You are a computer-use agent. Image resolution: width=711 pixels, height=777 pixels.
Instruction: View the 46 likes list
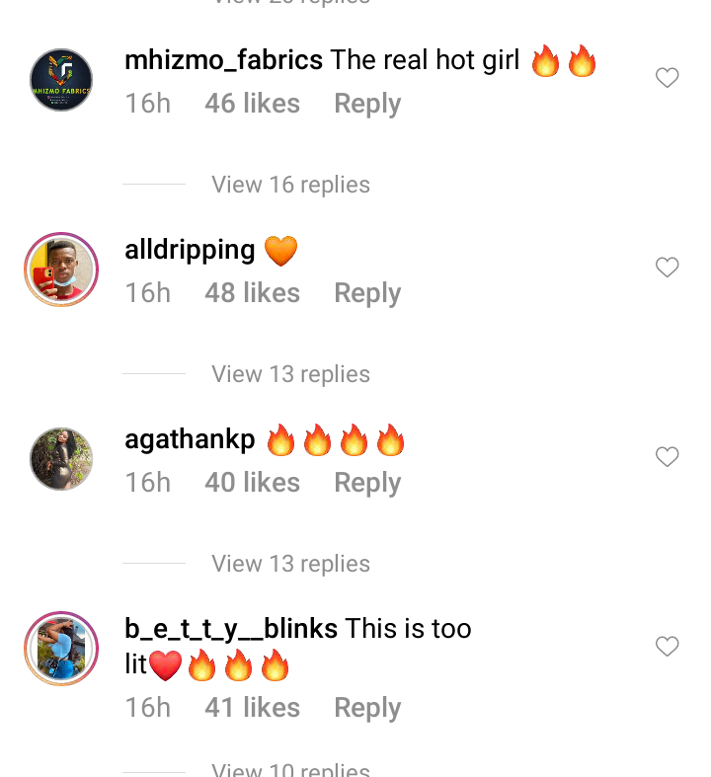tap(252, 104)
